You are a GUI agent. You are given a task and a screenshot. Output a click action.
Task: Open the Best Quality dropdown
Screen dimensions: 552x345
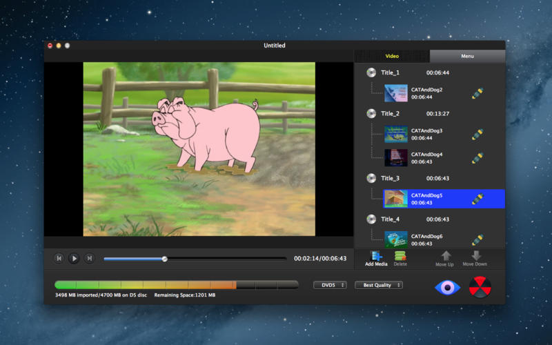[379, 285]
